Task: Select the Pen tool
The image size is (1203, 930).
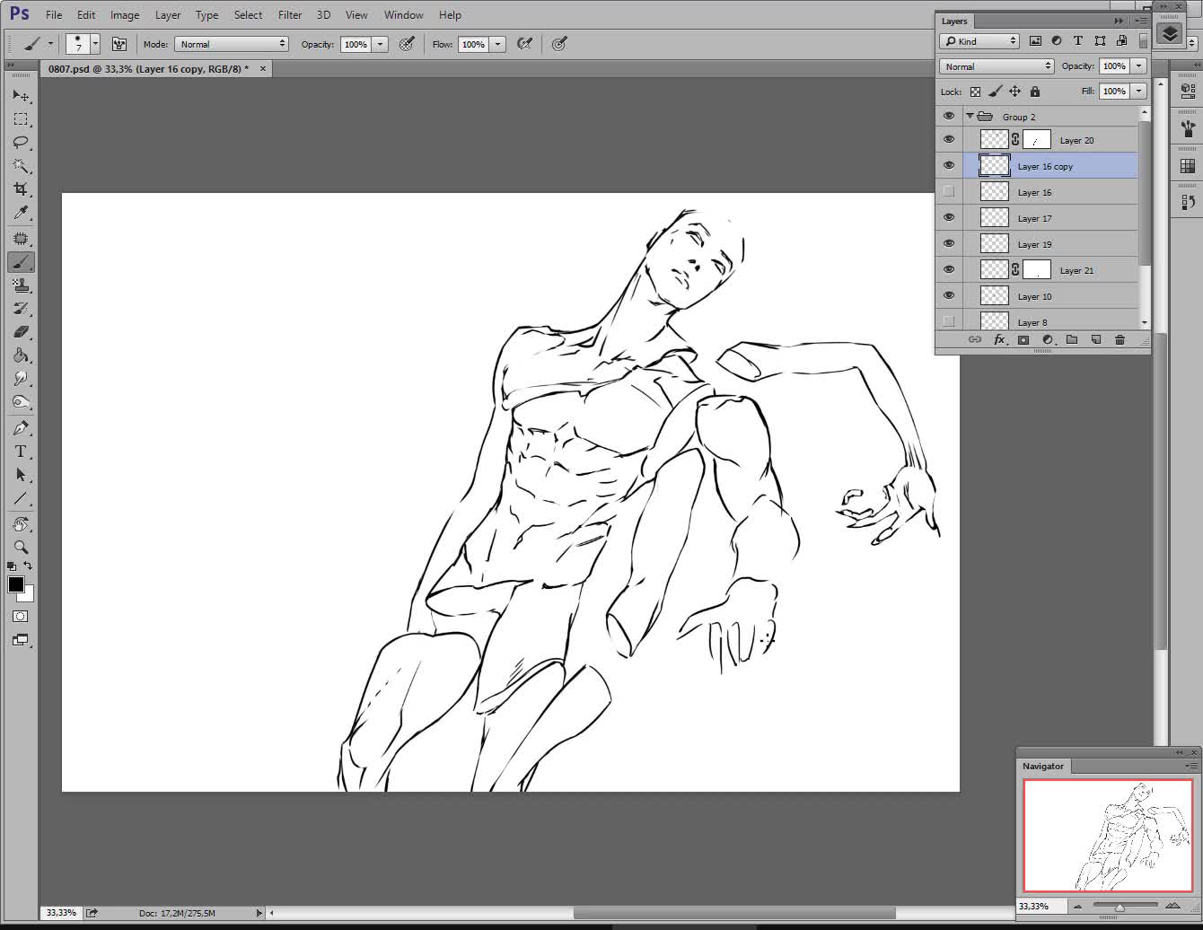Action: click(x=21, y=428)
